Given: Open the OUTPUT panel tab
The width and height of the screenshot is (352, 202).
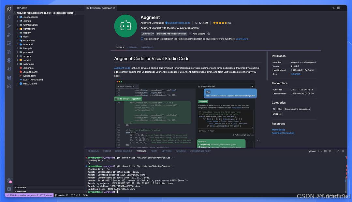Looking at the screenshot, I should click(107, 151).
